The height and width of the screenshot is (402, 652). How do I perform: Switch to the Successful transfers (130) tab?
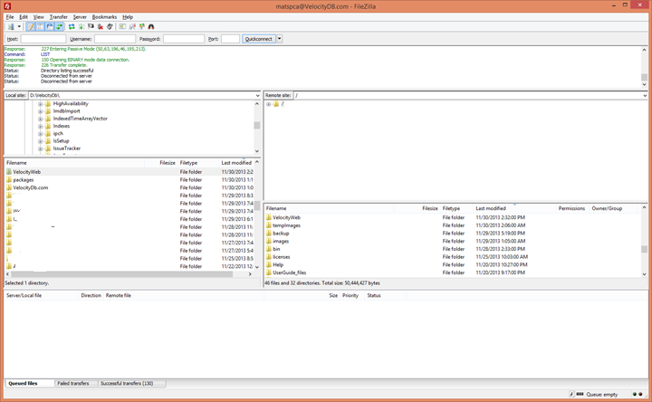(132, 383)
